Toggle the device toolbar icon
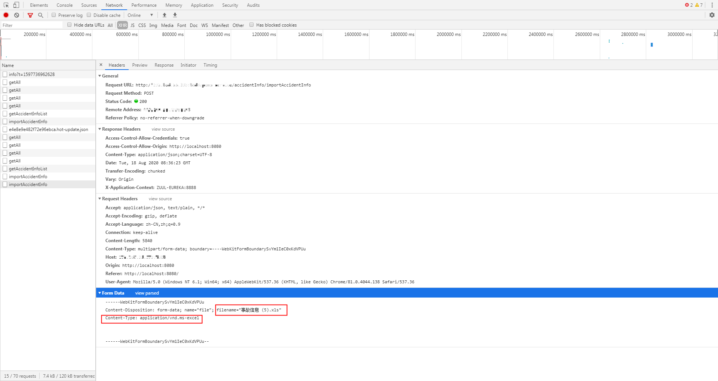718x381 pixels. [x=16, y=5]
